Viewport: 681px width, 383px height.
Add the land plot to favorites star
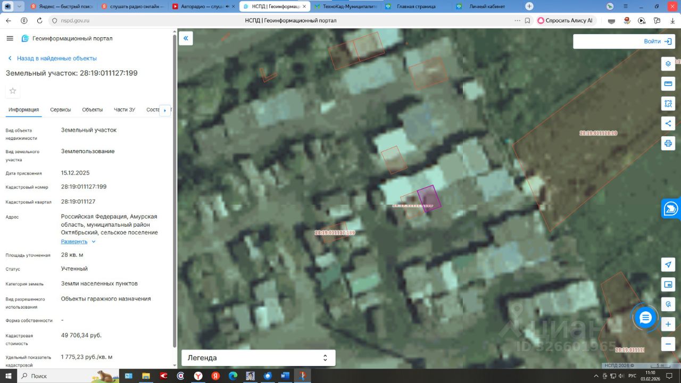pos(13,91)
